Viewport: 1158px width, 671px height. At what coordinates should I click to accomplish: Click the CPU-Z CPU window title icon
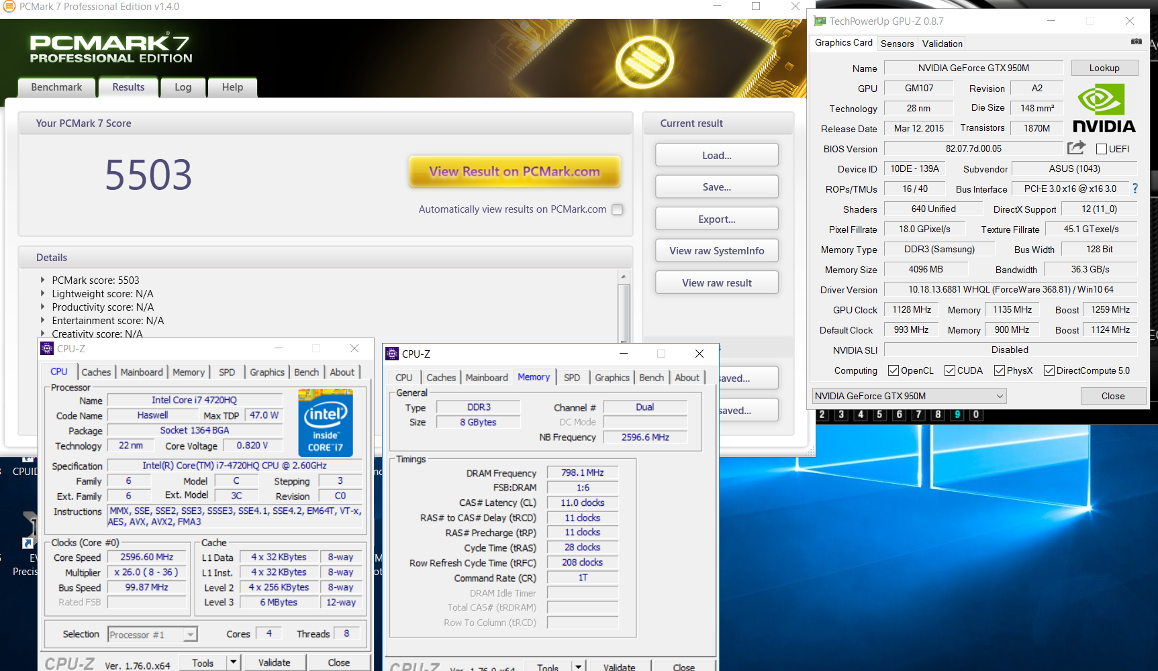(x=47, y=348)
